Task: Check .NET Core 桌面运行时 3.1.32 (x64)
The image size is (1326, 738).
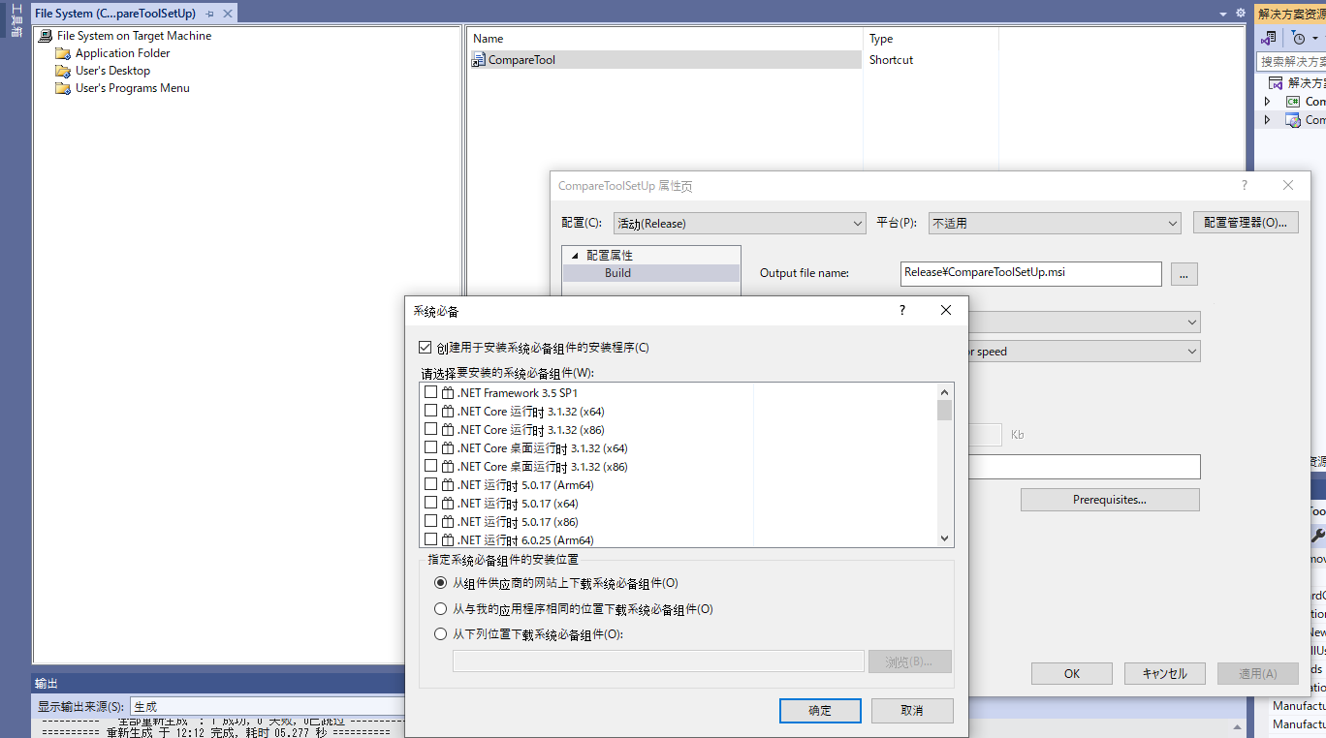Action: tap(431, 448)
